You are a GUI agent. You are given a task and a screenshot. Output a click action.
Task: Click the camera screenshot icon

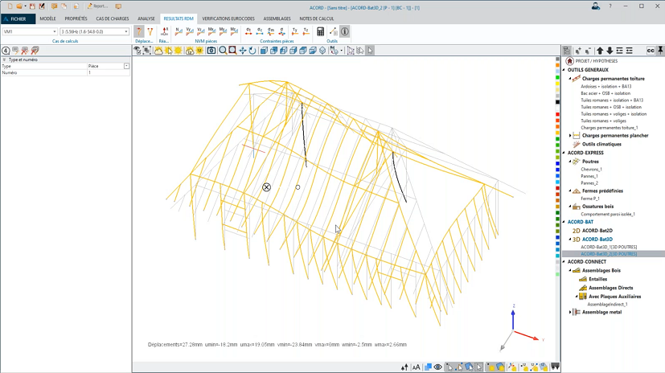[211, 51]
